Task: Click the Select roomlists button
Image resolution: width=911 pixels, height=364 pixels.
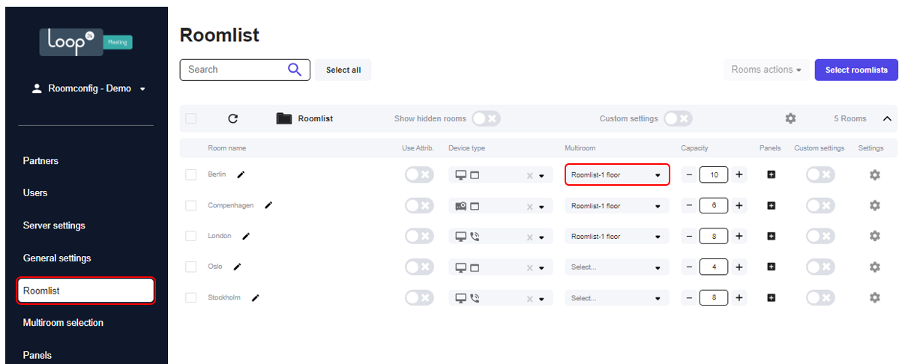Action: (x=856, y=70)
